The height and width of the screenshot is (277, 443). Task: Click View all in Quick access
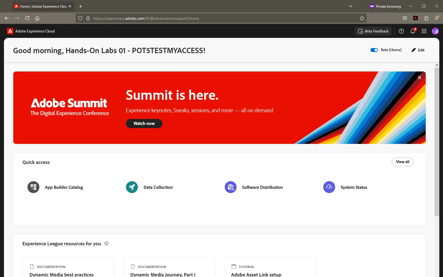403,162
